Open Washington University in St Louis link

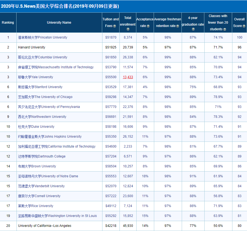(58, 216)
